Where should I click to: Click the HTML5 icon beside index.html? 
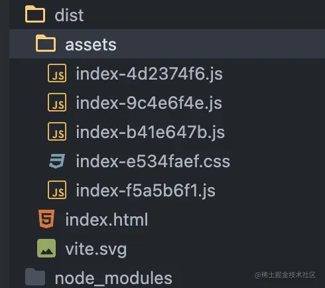tap(46, 219)
